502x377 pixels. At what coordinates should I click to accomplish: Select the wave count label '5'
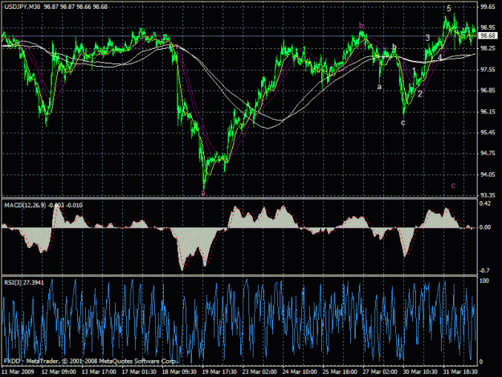[449, 8]
